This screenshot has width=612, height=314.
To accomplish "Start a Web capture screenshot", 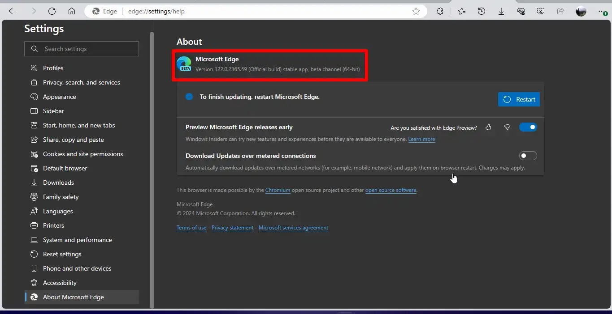I will coord(541,11).
